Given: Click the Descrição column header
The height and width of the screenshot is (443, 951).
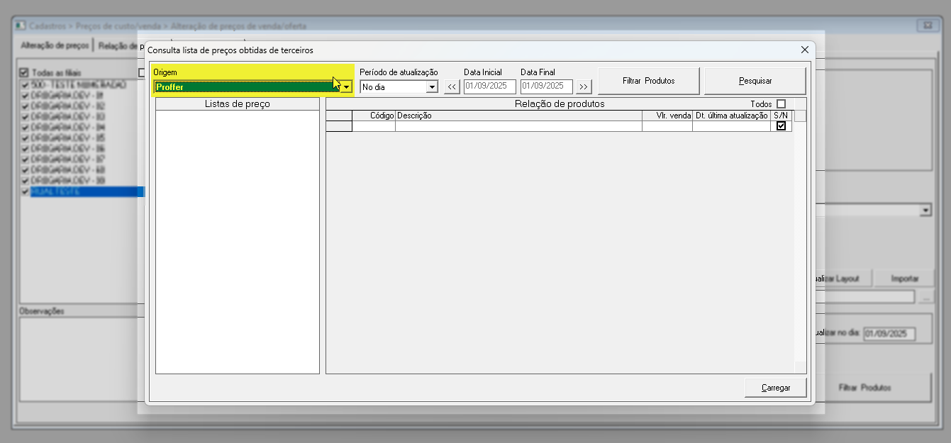Looking at the screenshot, I should (518, 116).
